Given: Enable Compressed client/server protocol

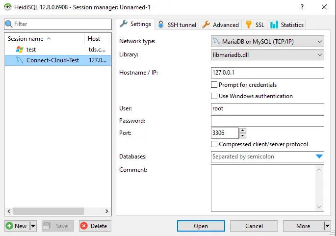Looking at the screenshot, I should click(x=214, y=144).
